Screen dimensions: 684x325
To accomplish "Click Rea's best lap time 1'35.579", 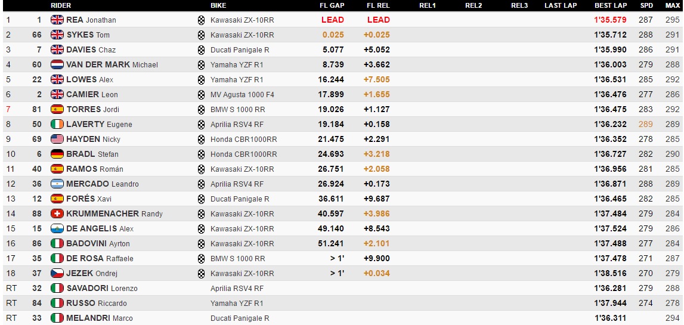I will point(610,20).
